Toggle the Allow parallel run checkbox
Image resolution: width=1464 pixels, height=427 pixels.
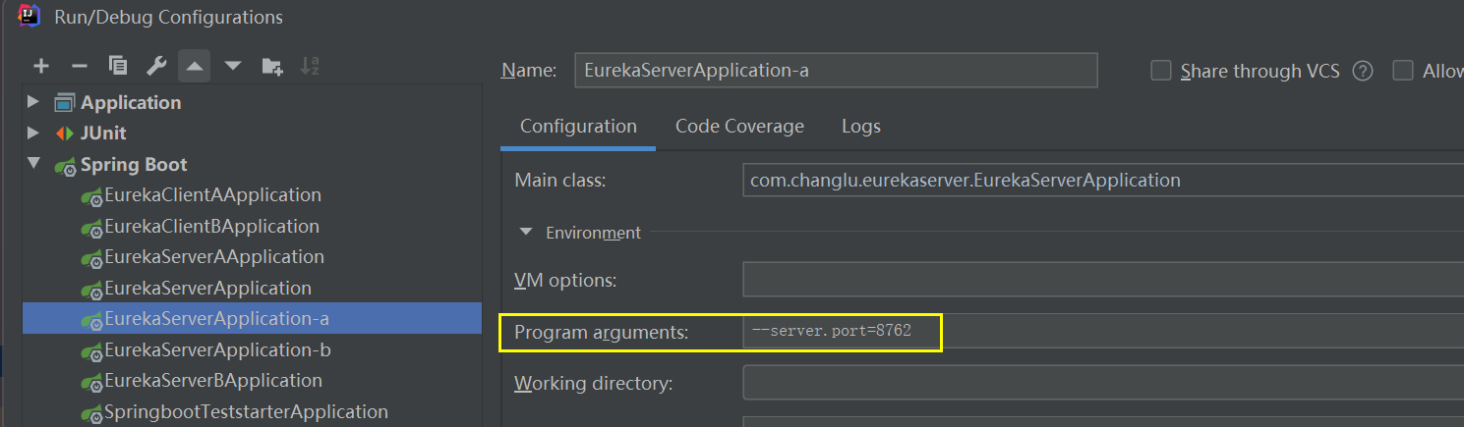pyautogui.click(x=1403, y=71)
